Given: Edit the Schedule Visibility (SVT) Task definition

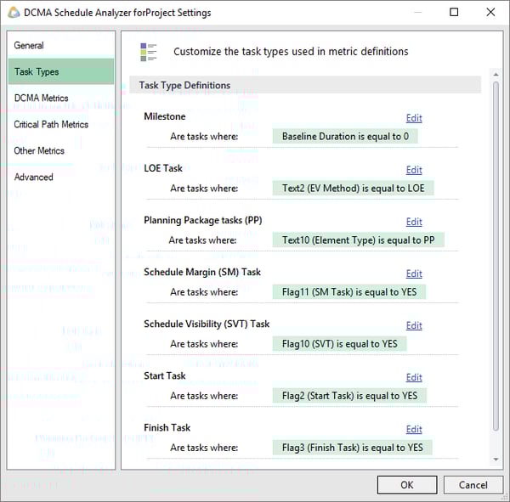Looking at the screenshot, I should (x=414, y=325).
